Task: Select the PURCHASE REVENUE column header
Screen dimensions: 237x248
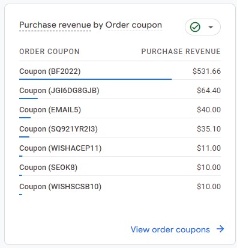Action: coord(181,52)
